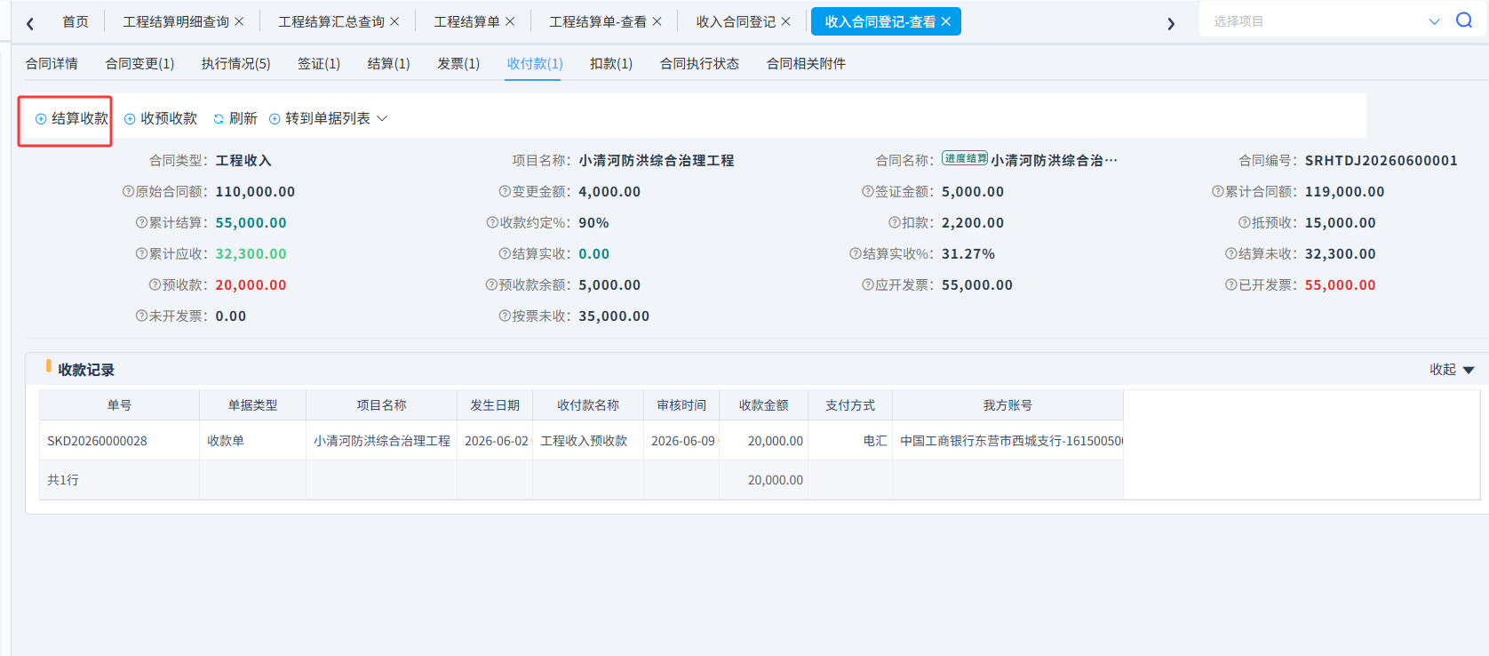1489x656 pixels.
Task: Click help icon beside 结算实收%
Action: (x=856, y=253)
